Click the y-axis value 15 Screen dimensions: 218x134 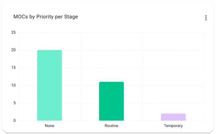[x=13, y=68]
